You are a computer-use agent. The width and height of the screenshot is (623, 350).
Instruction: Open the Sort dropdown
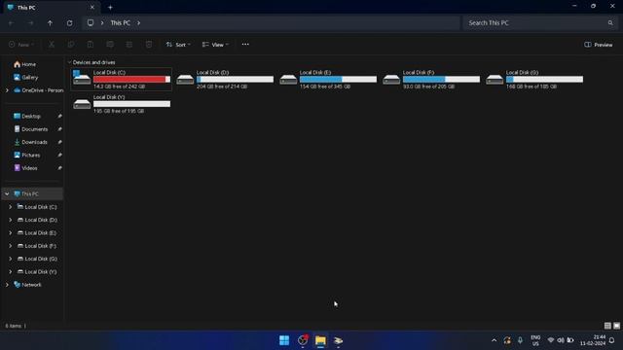[178, 45]
